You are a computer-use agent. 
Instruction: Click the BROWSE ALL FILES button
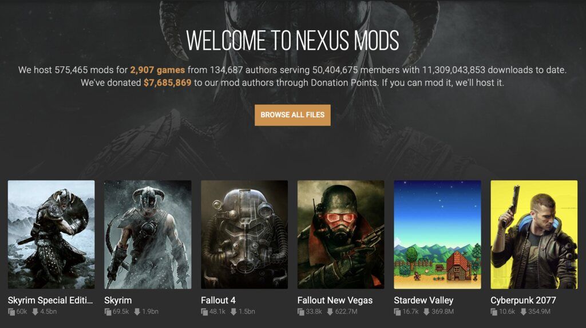pyautogui.click(x=292, y=115)
